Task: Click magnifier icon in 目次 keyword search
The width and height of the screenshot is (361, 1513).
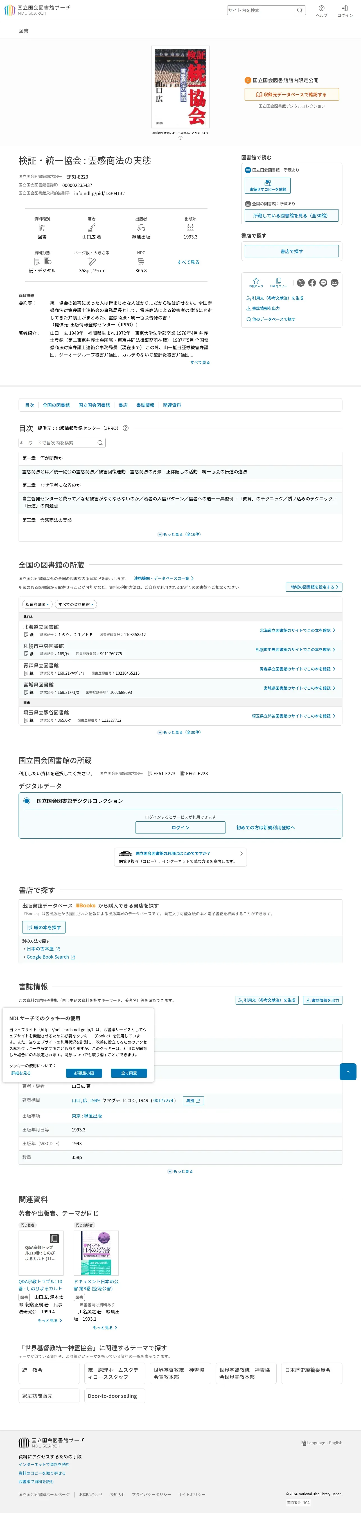Action: (100, 443)
